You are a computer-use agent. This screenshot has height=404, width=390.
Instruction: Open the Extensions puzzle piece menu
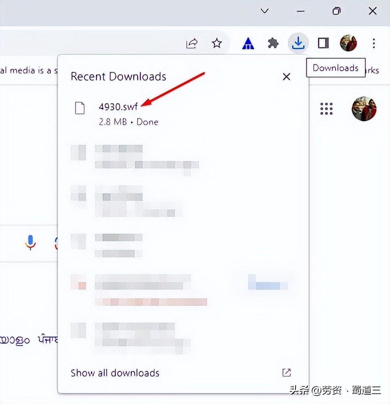[x=273, y=43]
